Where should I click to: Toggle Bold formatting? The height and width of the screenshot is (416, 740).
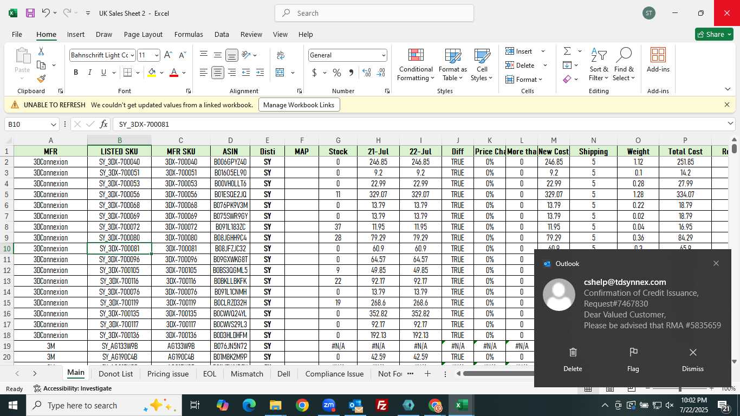point(76,73)
